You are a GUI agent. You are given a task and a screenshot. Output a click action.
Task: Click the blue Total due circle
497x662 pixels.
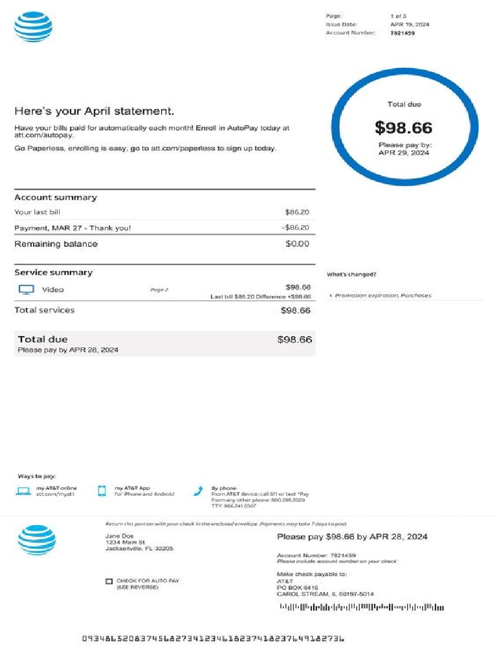click(404, 127)
